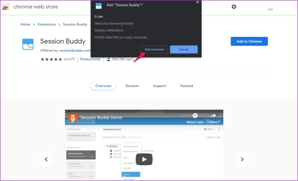298x181 pixels.
Task: Click the video channel avatar icon
Action: click(x=72, y=117)
